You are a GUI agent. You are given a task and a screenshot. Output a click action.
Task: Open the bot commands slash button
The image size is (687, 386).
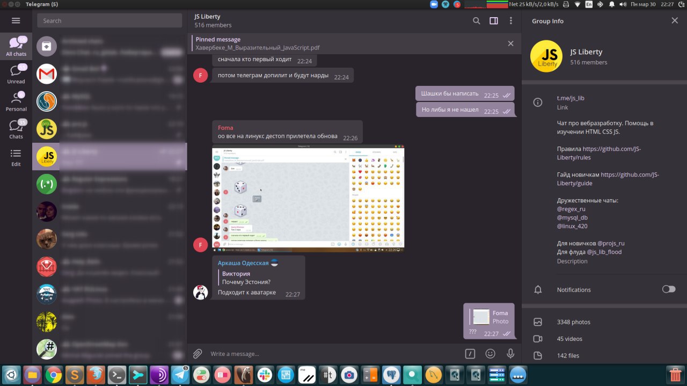point(470,354)
